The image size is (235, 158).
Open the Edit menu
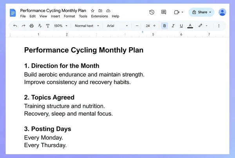(x=33, y=16)
